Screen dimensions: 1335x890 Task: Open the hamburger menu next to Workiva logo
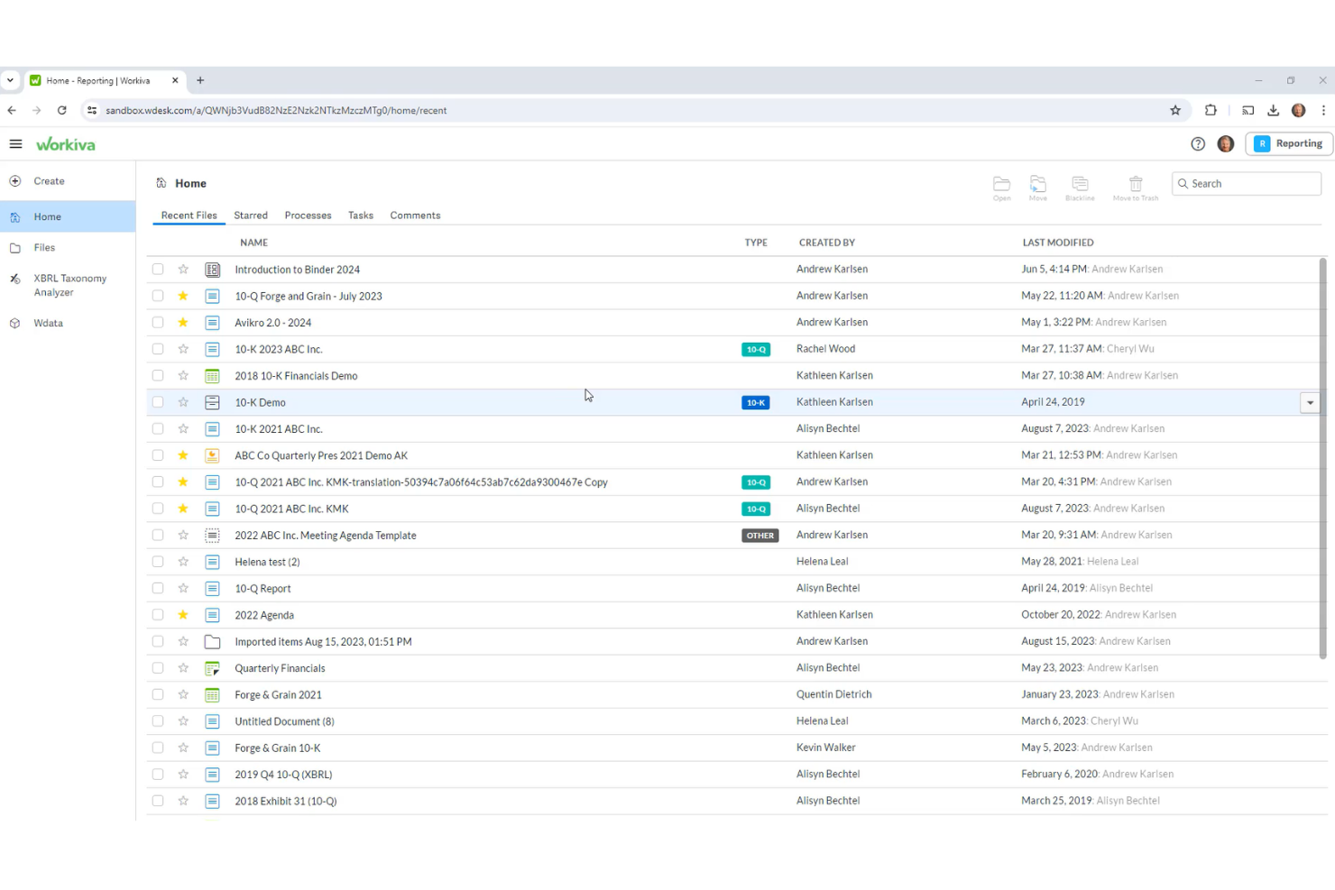tap(15, 143)
